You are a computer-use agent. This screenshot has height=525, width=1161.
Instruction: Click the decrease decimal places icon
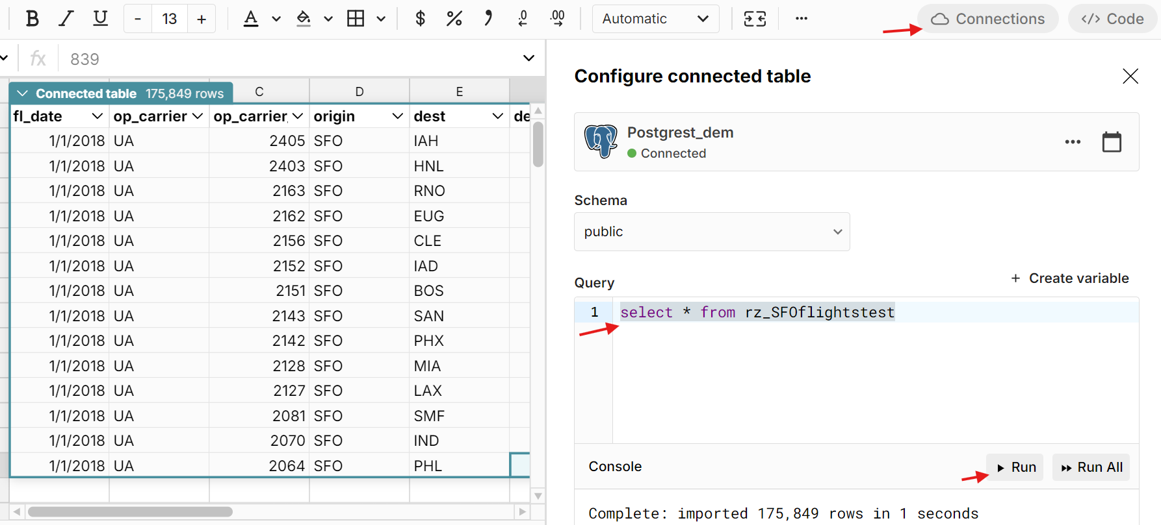coord(523,19)
